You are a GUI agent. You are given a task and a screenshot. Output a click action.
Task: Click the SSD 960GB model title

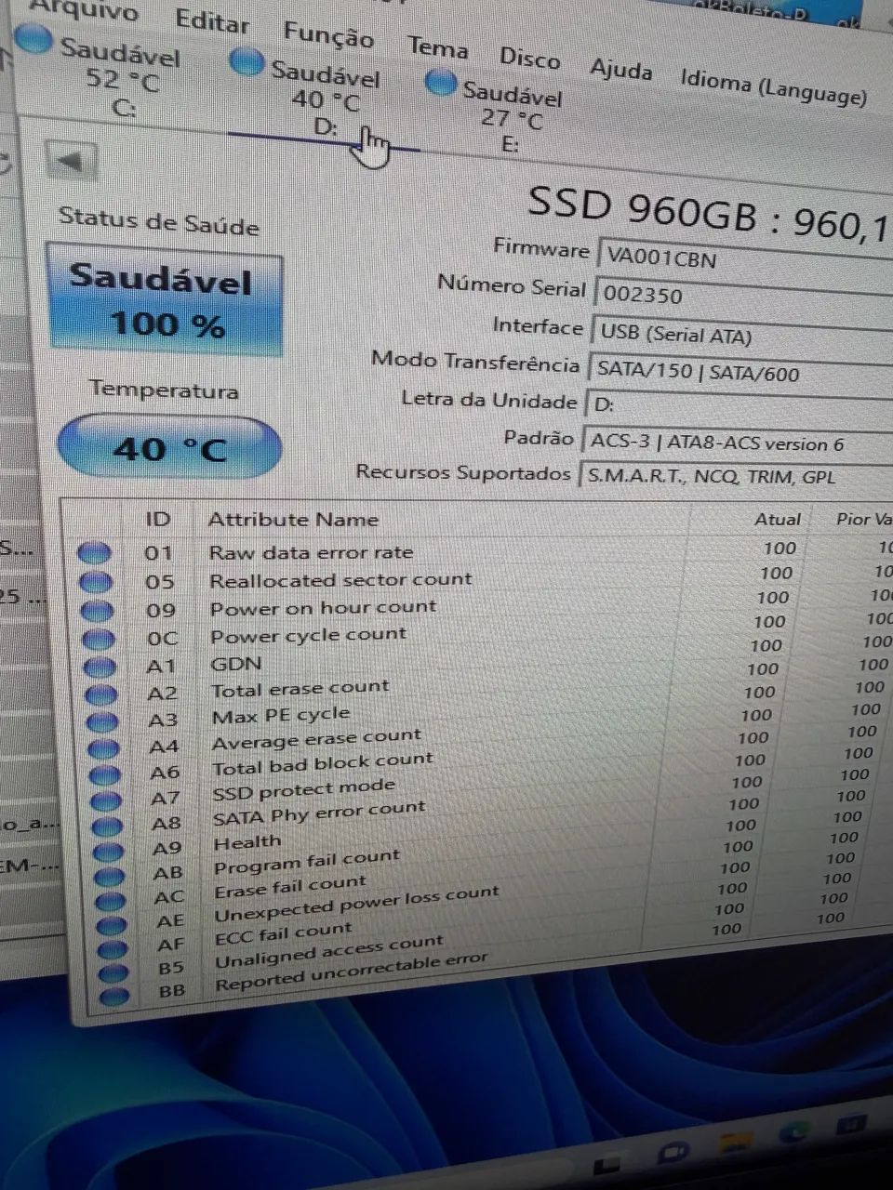click(x=708, y=215)
